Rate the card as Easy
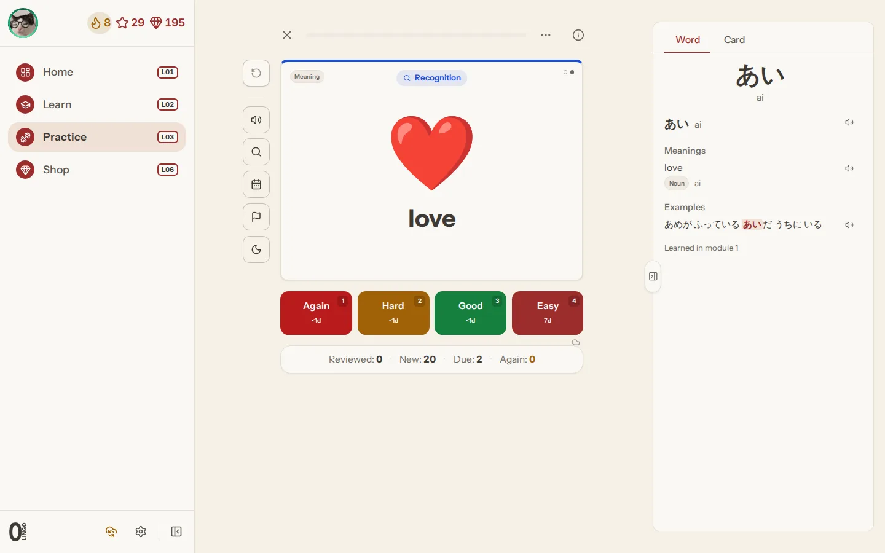This screenshot has width=885, height=553. pos(548,313)
